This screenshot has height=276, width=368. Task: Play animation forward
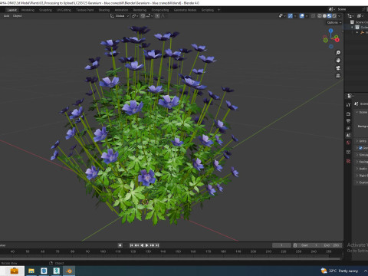tap(147, 245)
